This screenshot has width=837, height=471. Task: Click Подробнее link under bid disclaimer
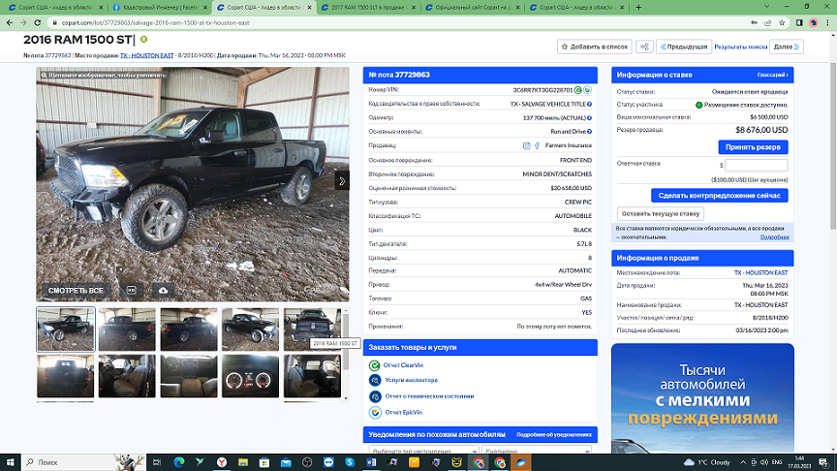[x=775, y=237]
